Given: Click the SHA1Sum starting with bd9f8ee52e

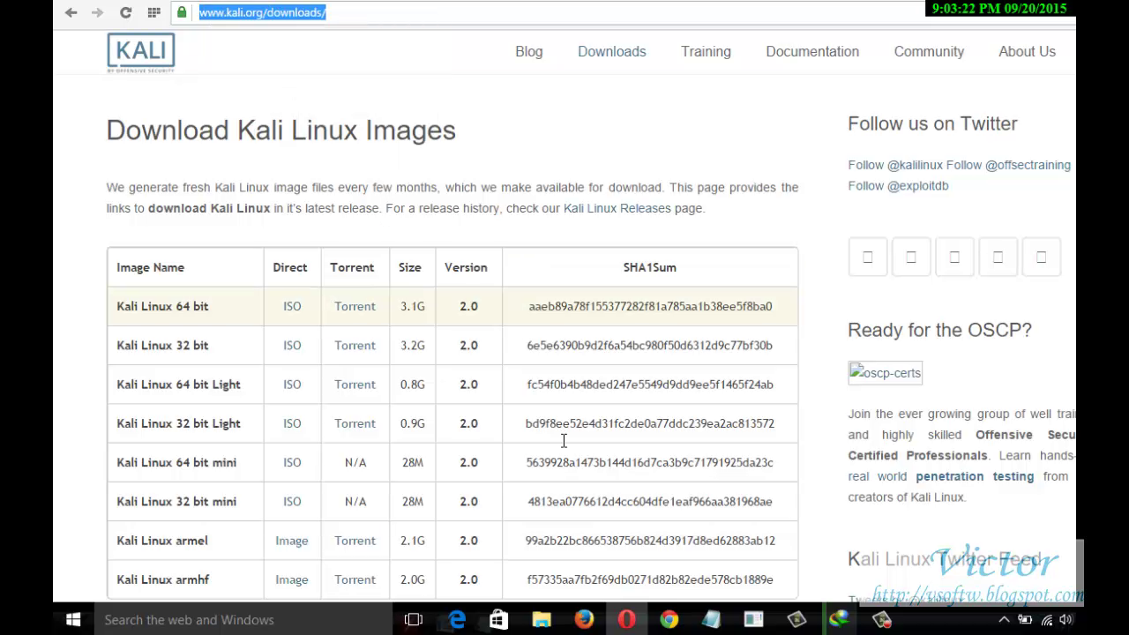Looking at the screenshot, I should coord(650,423).
